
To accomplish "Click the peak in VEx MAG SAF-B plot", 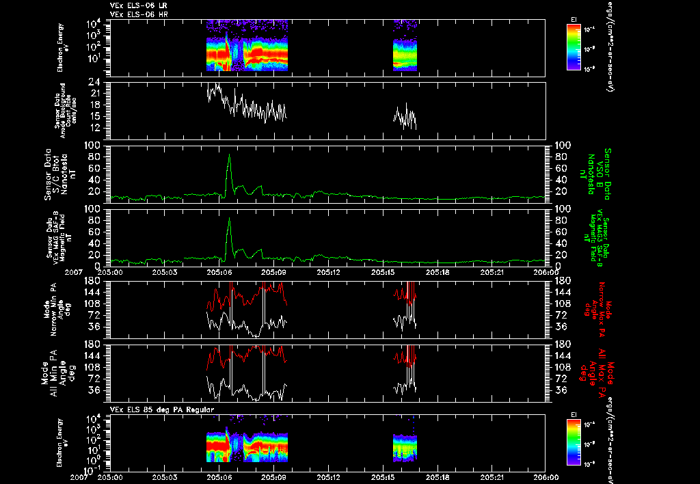I will point(230,219).
